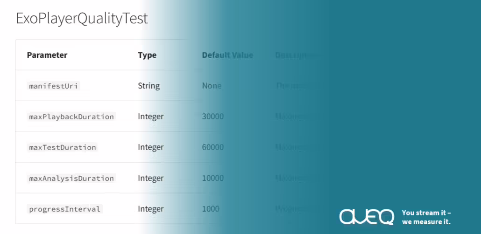Click the 'You stream it – we measure it' tagline
This screenshot has width=481, height=234.
(426, 217)
